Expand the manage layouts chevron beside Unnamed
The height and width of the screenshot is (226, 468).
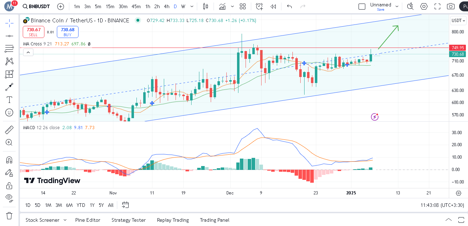click(x=397, y=6)
